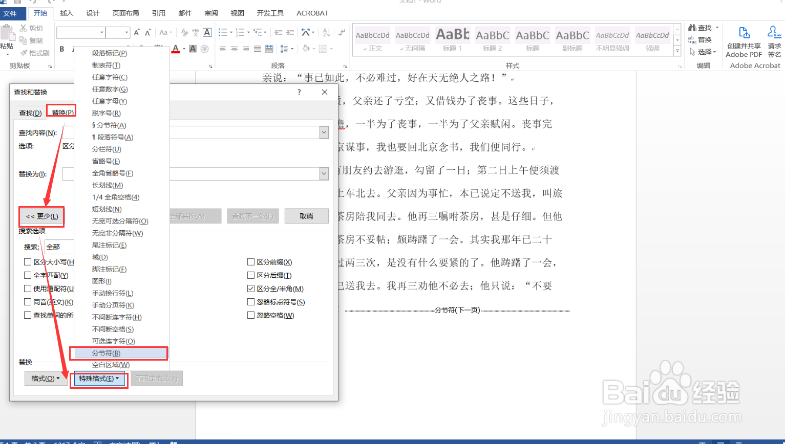Viewport: 785px width, 444px height.
Task: Click the Bold formatting icon
Action: pos(62,49)
